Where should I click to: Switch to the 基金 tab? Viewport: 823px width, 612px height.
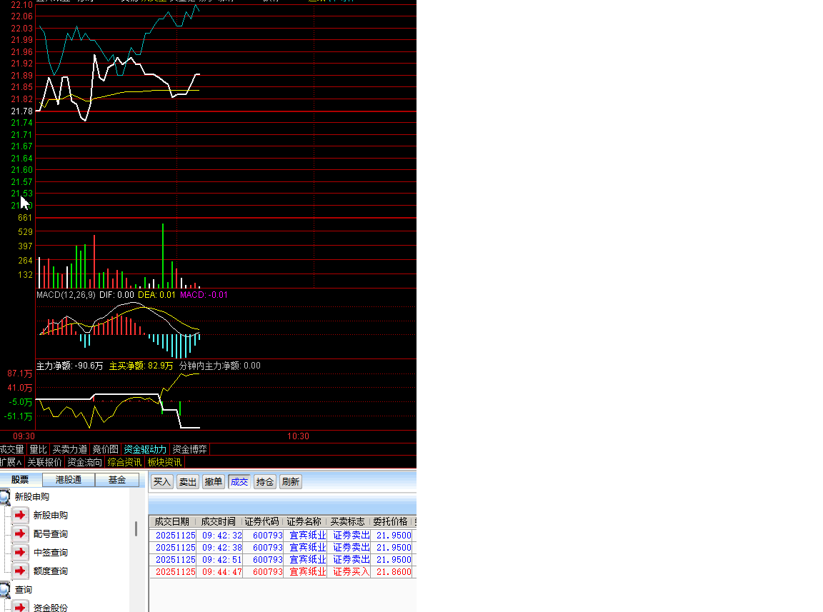pyautogui.click(x=117, y=480)
